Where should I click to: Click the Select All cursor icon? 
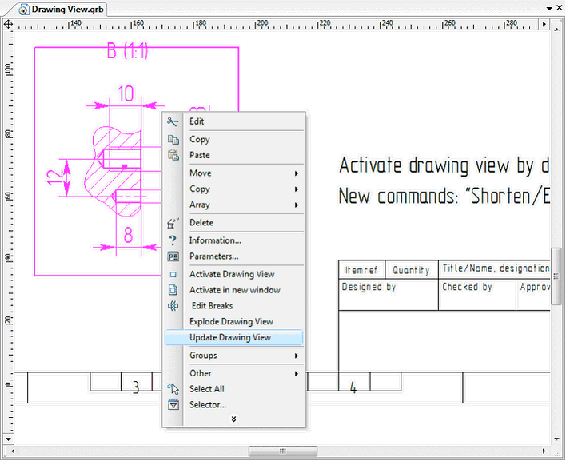(x=173, y=389)
